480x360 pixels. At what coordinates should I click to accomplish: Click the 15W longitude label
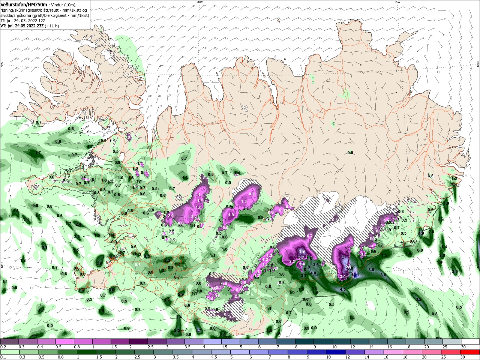tap(397, 2)
